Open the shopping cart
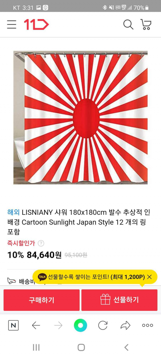 click(x=146, y=25)
